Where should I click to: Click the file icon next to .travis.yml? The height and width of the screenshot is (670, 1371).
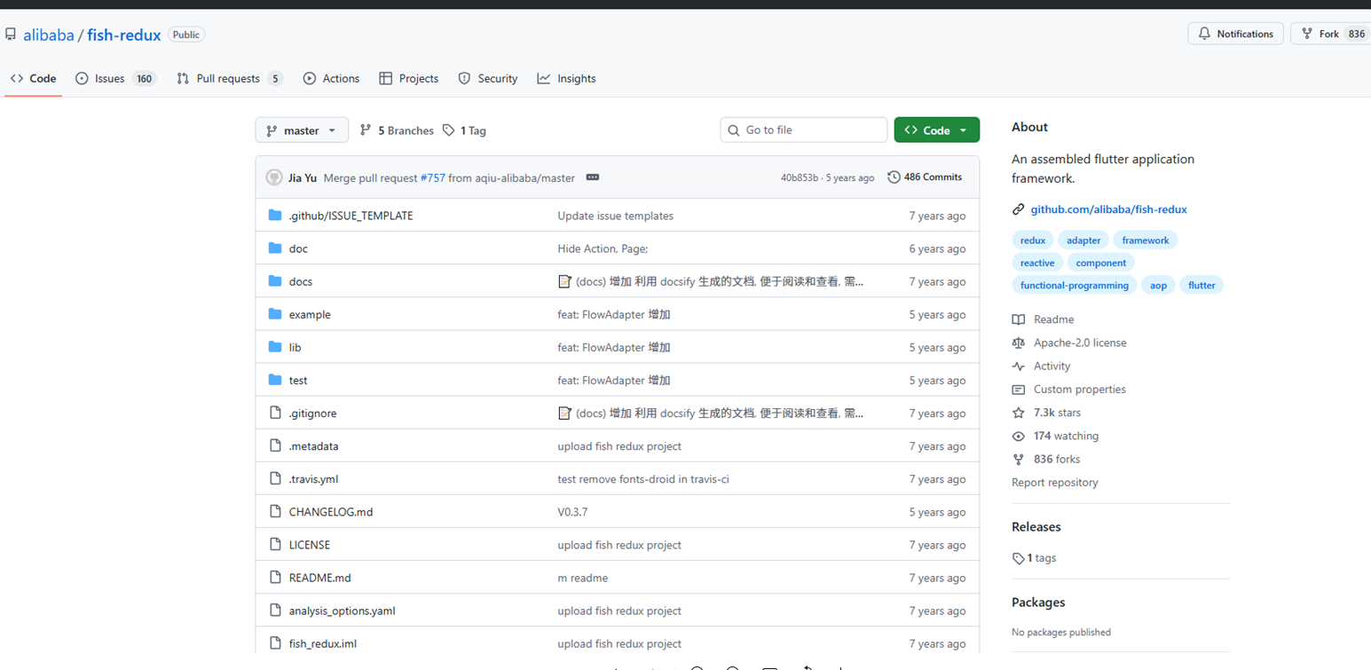point(275,478)
